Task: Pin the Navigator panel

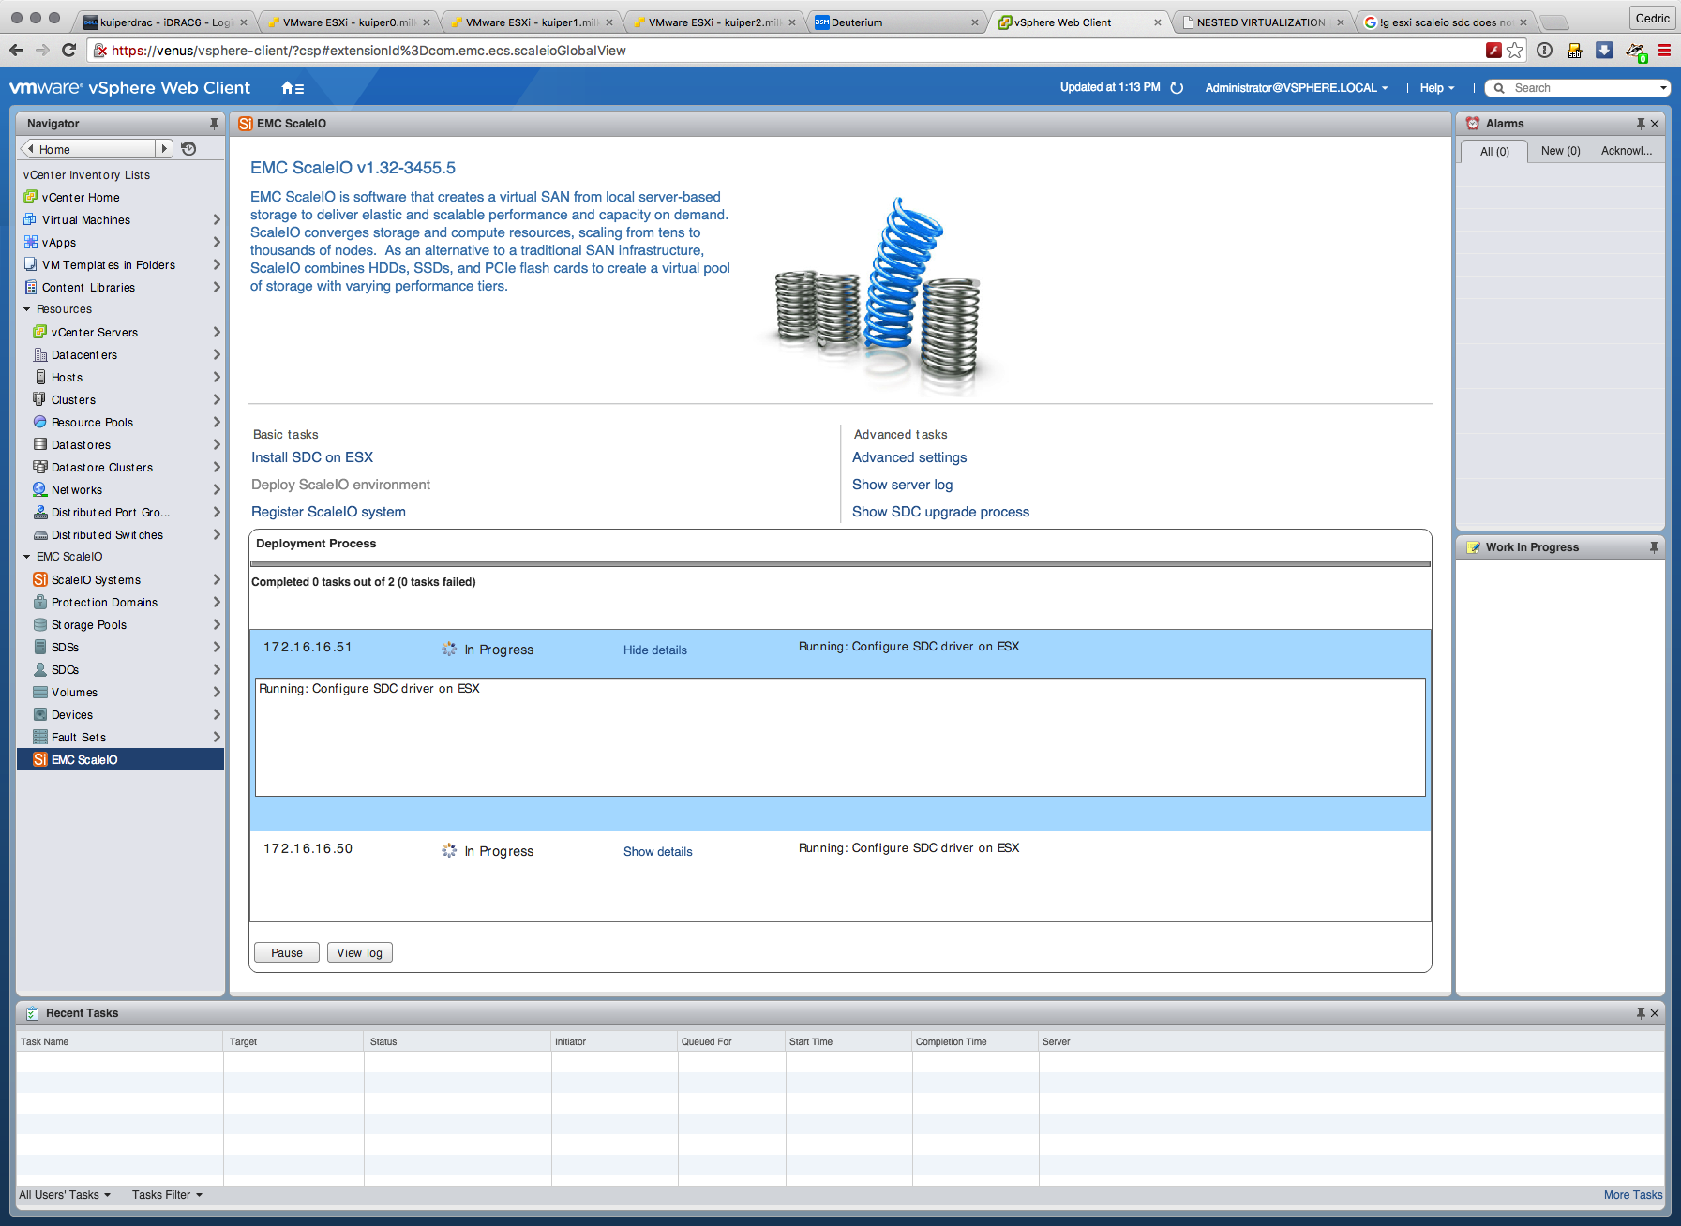Action: [x=214, y=124]
